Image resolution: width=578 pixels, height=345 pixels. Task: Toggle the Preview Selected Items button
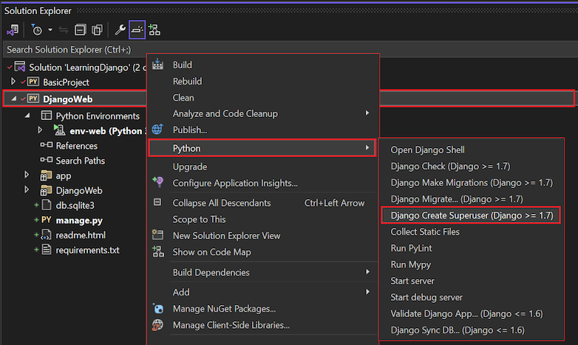[137, 30]
